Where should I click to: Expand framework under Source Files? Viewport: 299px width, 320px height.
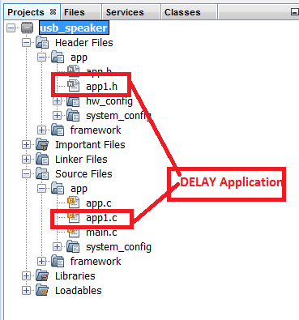[x=41, y=262]
